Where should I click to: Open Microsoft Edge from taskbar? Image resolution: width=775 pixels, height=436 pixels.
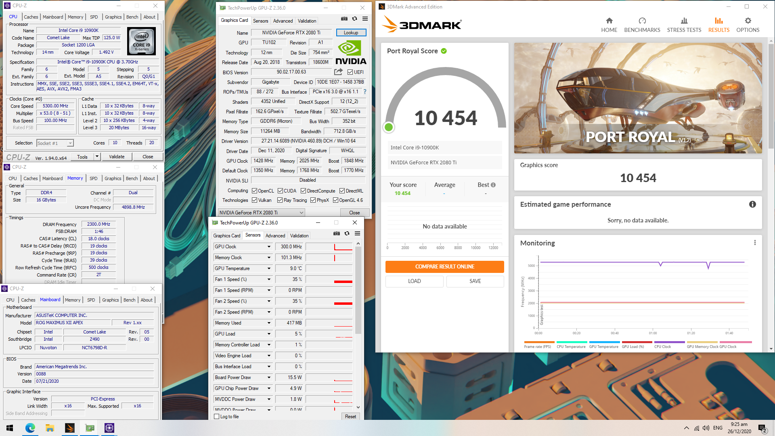pos(30,428)
